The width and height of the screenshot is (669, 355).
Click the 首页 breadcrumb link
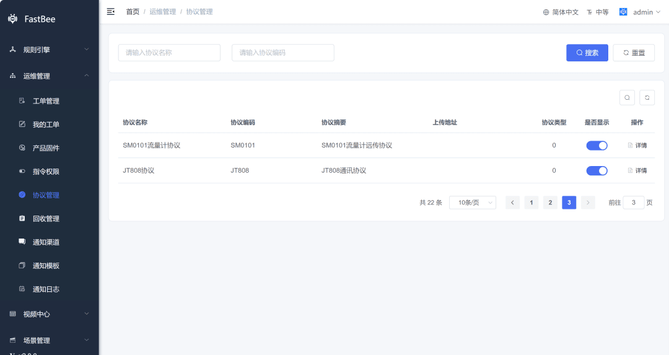point(133,12)
